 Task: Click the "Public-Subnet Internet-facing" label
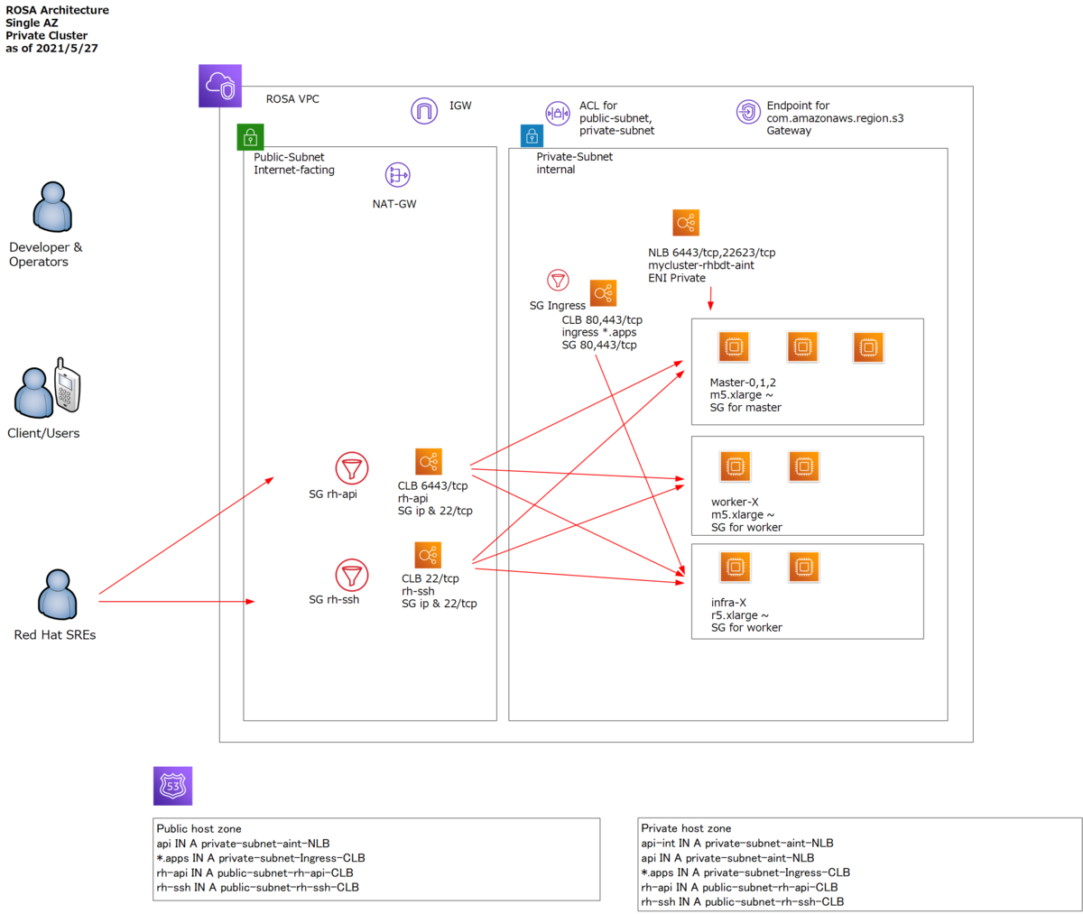(x=294, y=163)
